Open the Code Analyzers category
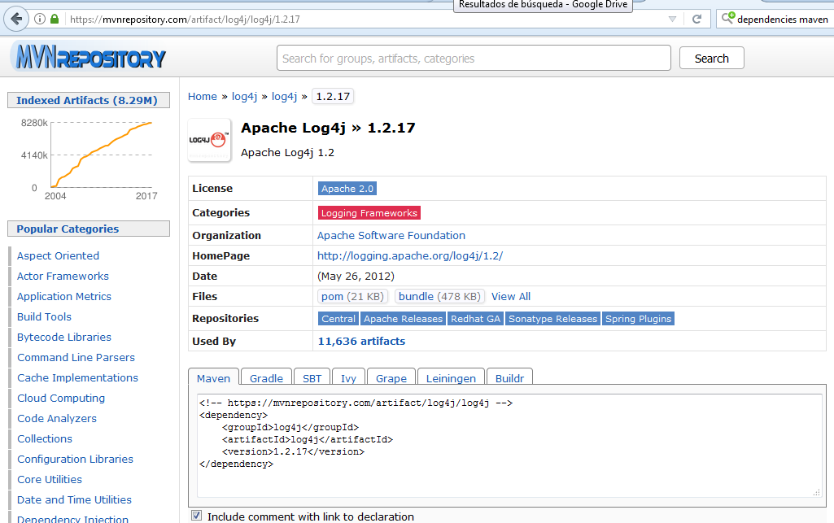The width and height of the screenshot is (834, 523). (x=57, y=418)
